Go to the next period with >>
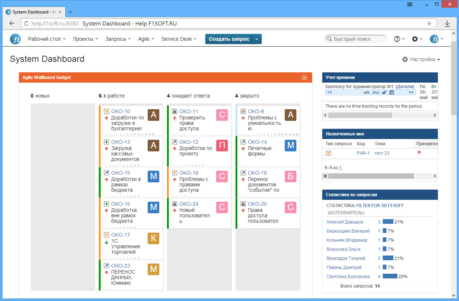The width and height of the screenshot is (459, 301). 411,92
